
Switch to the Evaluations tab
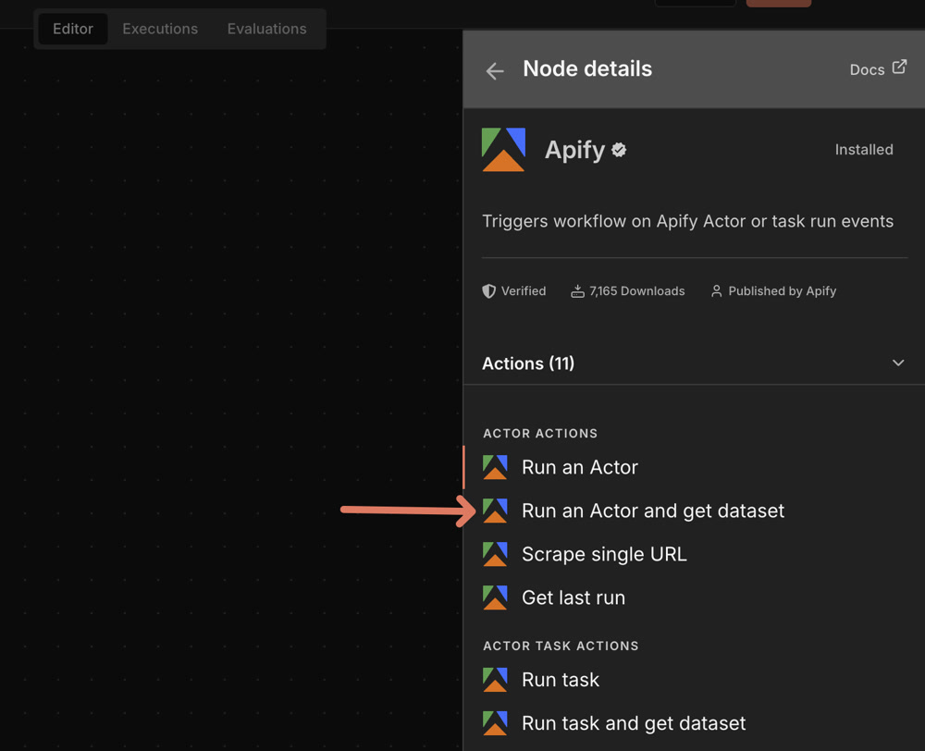[x=266, y=29]
